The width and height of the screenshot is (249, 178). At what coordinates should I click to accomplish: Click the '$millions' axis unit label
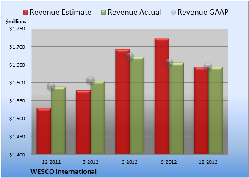pyautogui.click(x=16, y=22)
